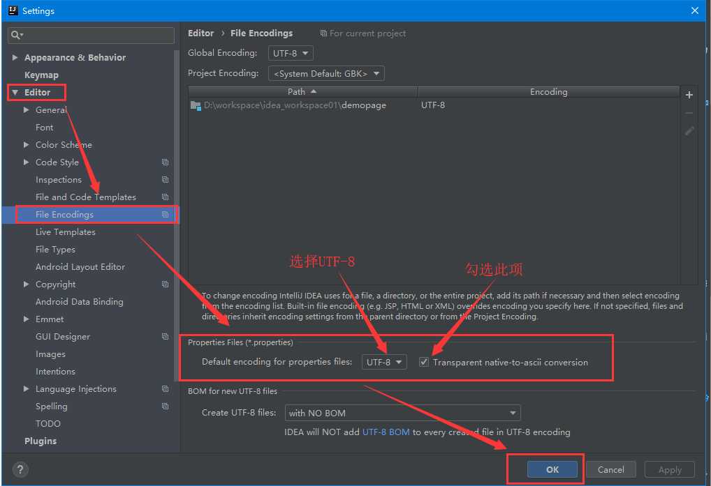Focus the settings search field
The width and height of the screenshot is (711, 486).
[x=91, y=36]
